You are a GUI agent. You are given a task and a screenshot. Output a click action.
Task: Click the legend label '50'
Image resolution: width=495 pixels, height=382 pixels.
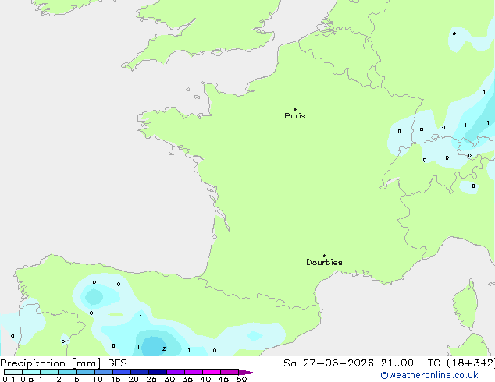pyautogui.click(x=241, y=379)
